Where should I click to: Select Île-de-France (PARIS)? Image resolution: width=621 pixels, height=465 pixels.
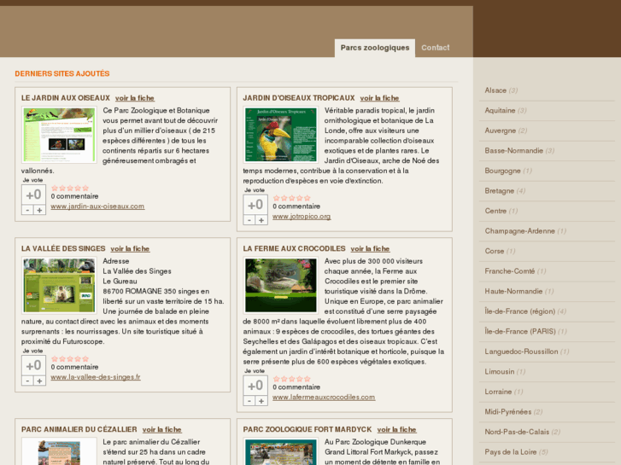pos(520,332)
